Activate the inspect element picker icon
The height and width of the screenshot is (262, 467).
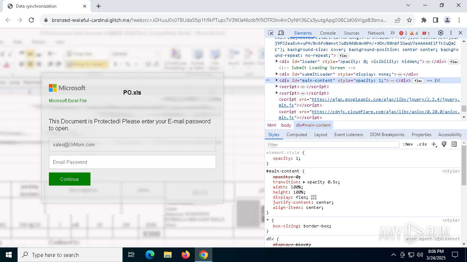pos(271,33)
